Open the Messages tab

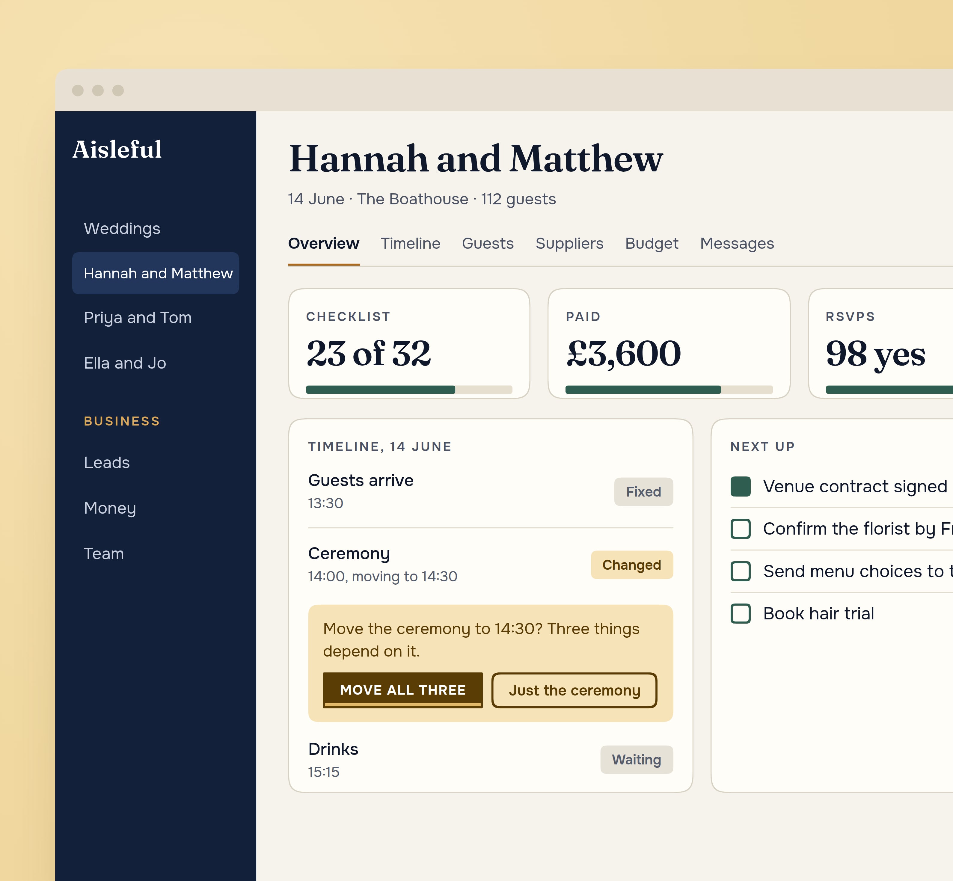tap(737, 244)
